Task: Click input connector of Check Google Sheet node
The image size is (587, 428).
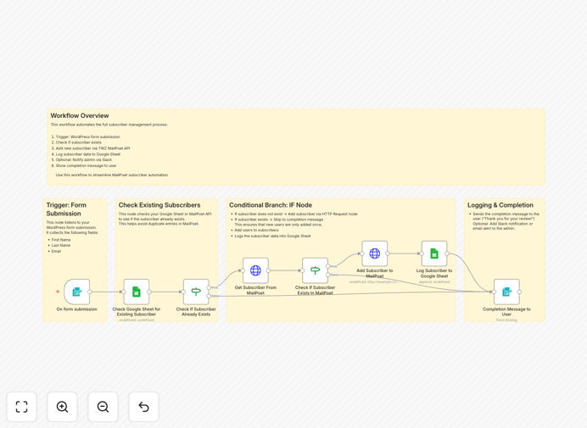Action: tap(124, 292)
